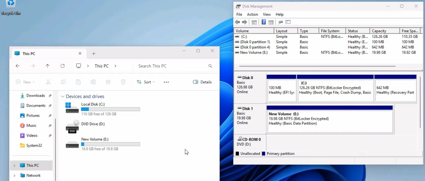Open Pictures in navigation pane

(x=33, y=116)
